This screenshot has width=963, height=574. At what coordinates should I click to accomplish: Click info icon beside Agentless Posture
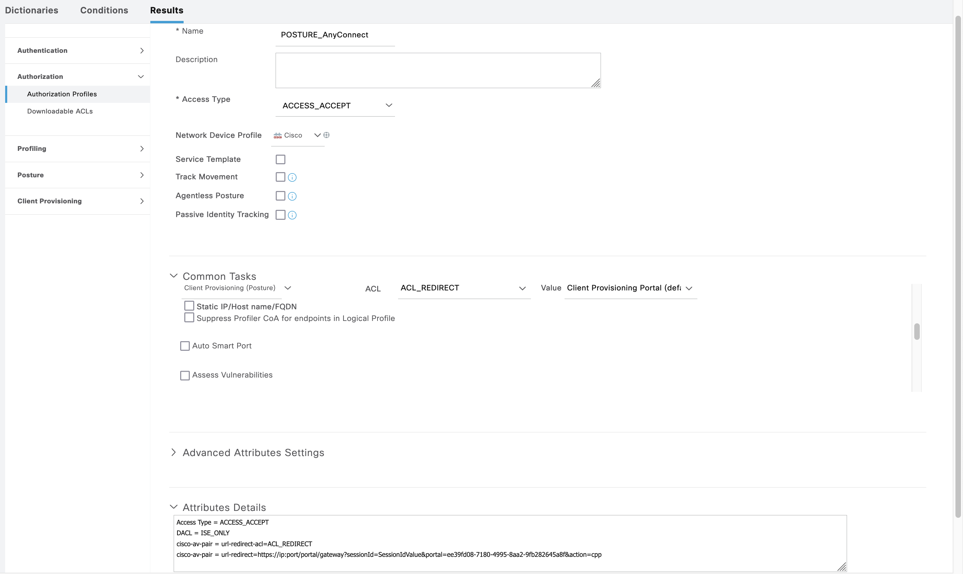point(292,196)
